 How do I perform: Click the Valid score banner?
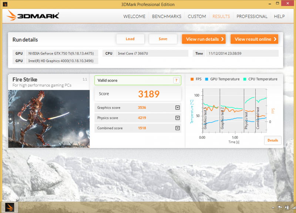(138, 80)
